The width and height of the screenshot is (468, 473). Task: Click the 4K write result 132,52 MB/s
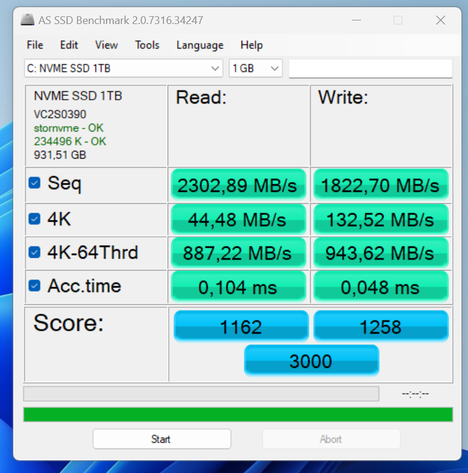tap(381, 219)
